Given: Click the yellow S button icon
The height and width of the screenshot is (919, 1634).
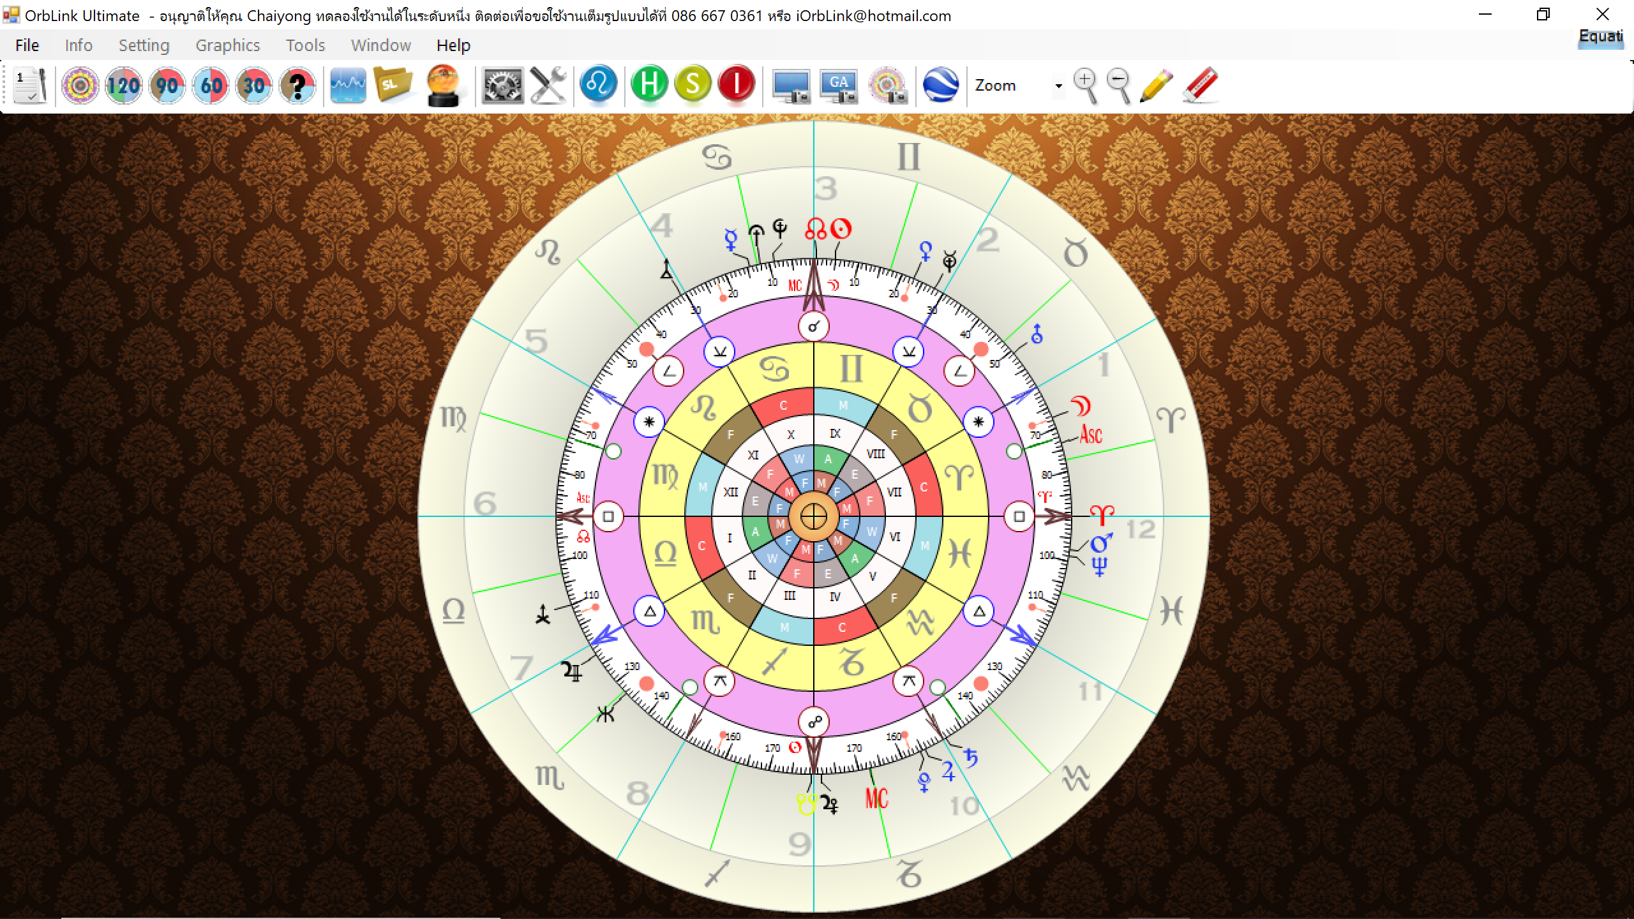Looking at the screenshot, I should (x=693, y=84).
